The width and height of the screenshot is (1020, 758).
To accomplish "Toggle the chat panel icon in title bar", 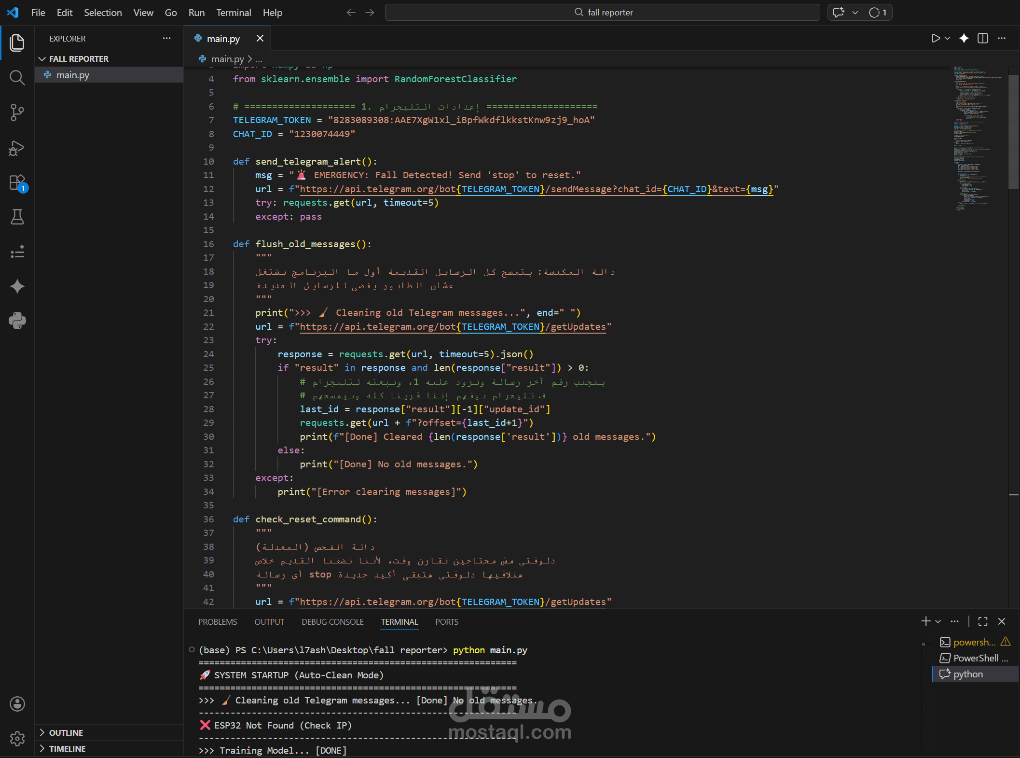I will point(839,13).
